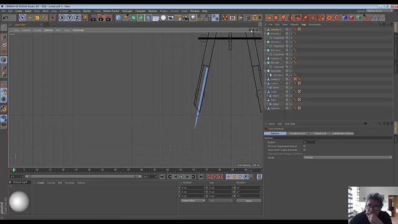This screenshot has height=224, width=398.
Task: Toggle the Z axis lock
Action: tap(76, 17)
